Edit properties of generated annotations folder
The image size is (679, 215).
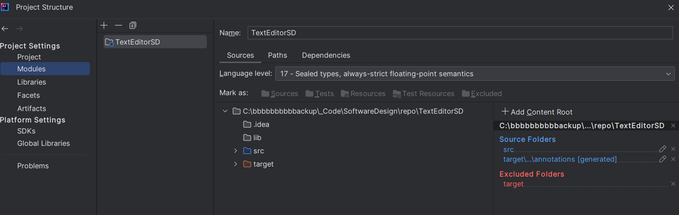pyautogui.click(x=662, y=159)
